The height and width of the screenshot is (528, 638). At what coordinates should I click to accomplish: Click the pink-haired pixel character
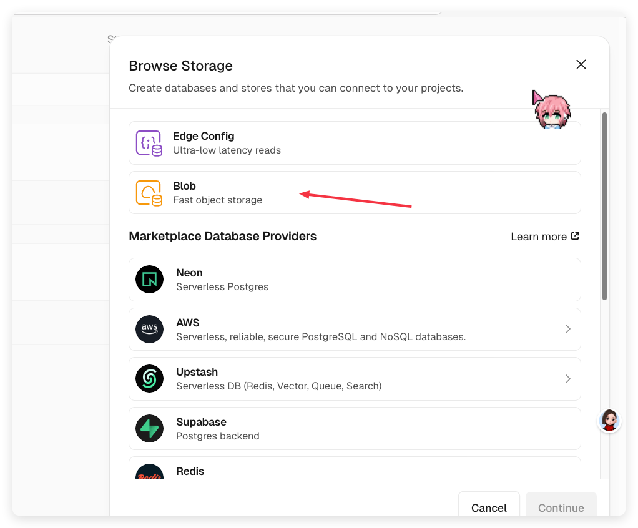click(552, 111)
